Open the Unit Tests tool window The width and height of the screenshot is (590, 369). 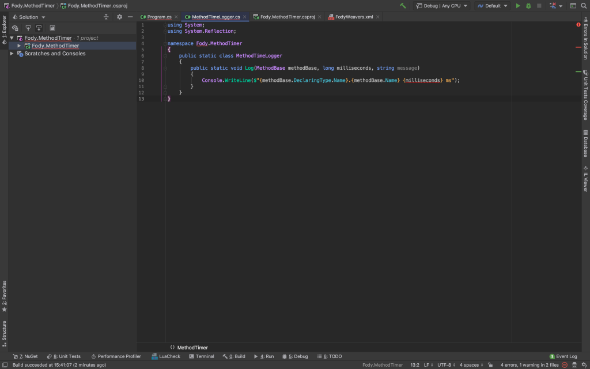tap(63, 356)
